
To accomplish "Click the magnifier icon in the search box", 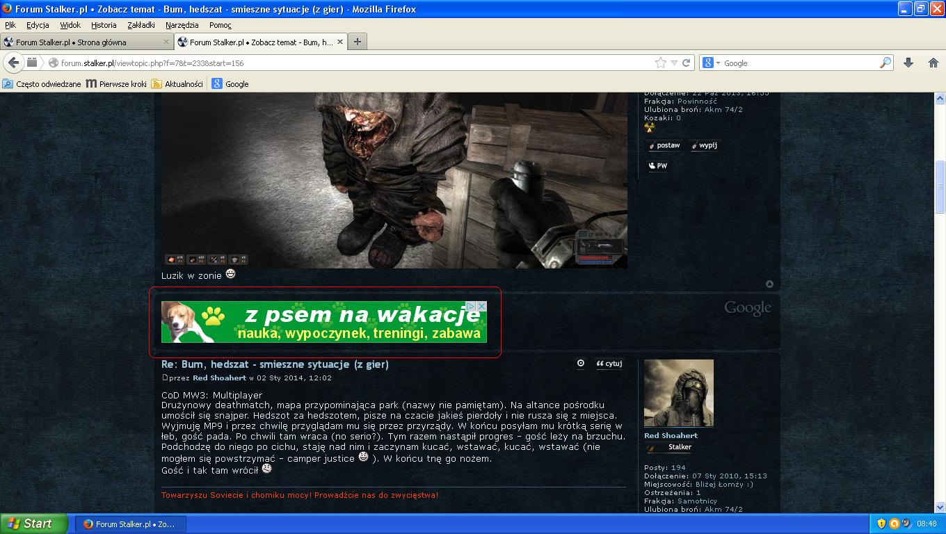I will 885,63.
